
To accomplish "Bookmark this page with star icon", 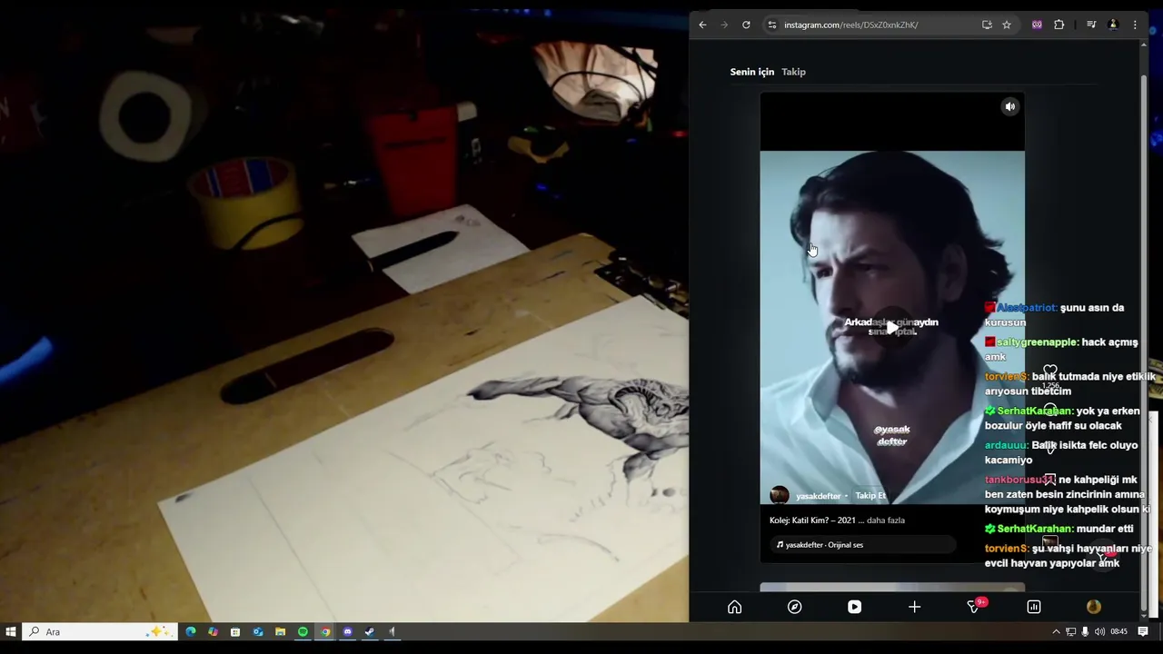I will tap(1007, 25).
